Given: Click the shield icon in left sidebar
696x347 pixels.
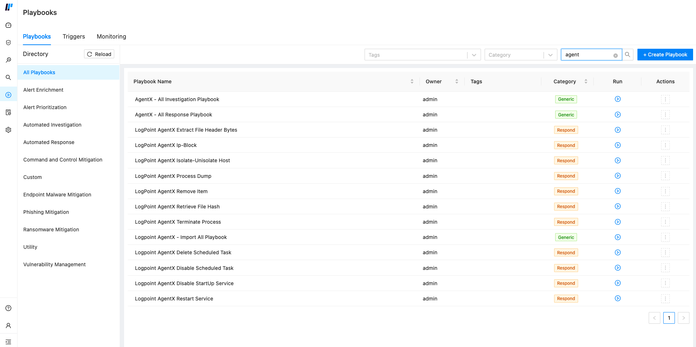Looking at the screenshot, I should coord(8,43).
